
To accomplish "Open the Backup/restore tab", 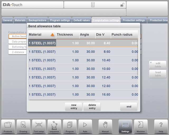I will tap(37, 20).
